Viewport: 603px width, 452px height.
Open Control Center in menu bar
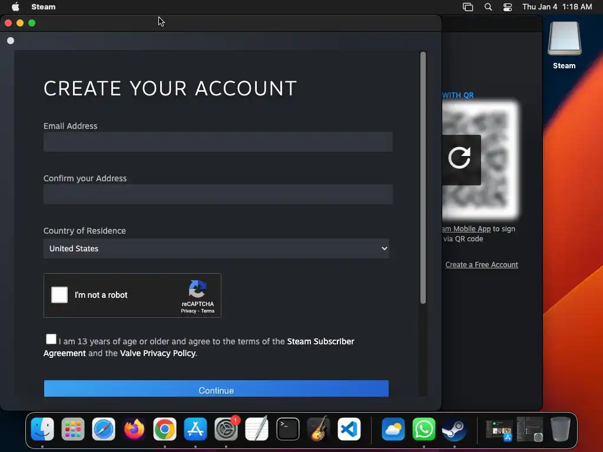(508, 7)
